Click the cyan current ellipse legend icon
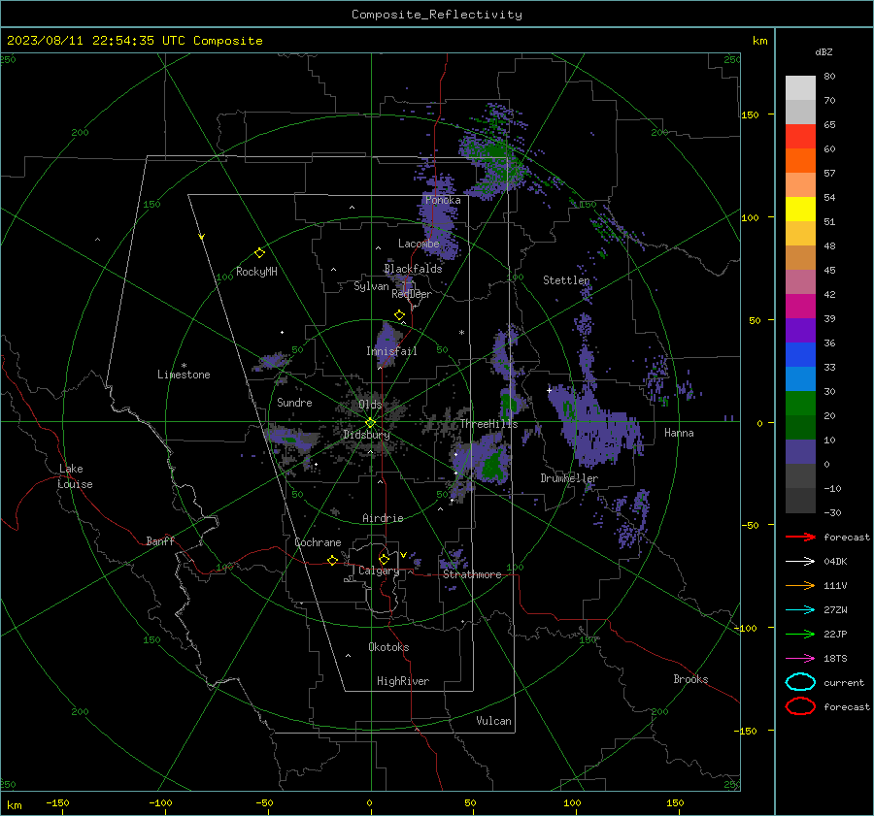The width and height of the screenshot is (874, 816). (x=800, y=682)
